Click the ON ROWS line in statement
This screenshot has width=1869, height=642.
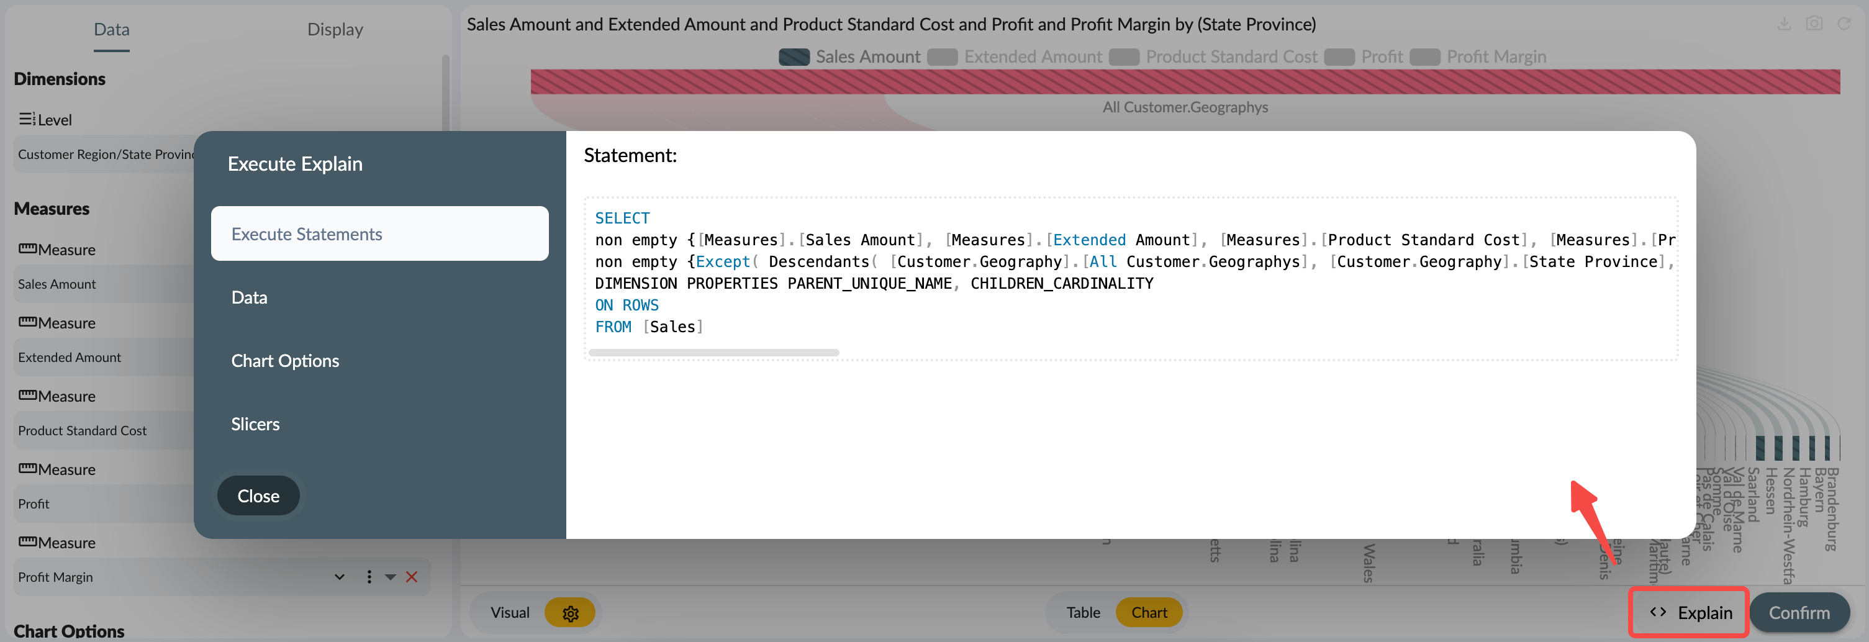click(627, 305)
